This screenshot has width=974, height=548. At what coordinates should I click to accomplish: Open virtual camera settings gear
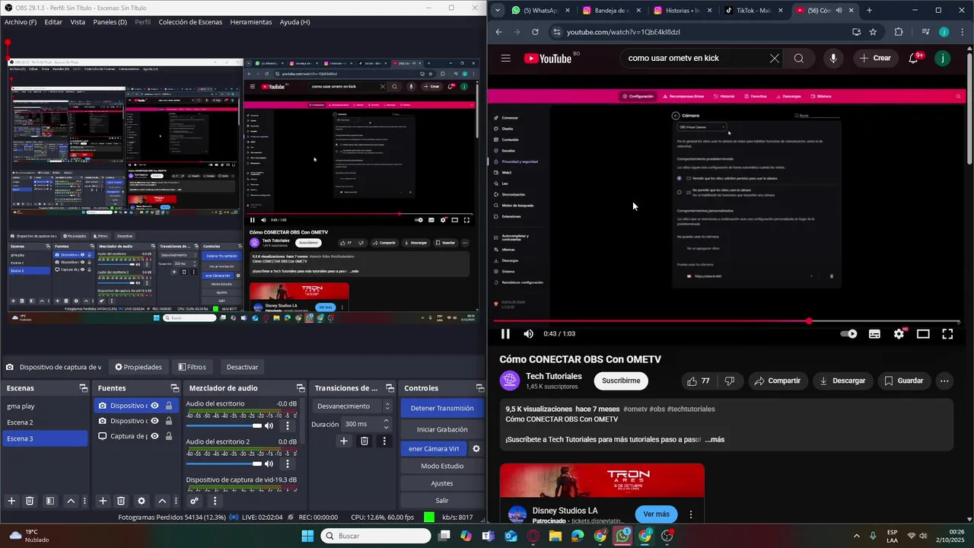tap(476, 448)
